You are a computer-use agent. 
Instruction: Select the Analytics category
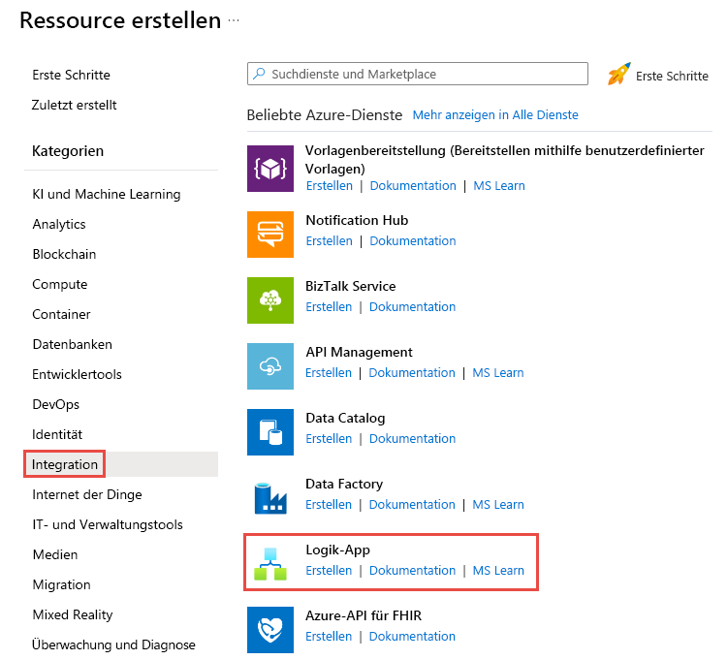(x=59, y=224)
